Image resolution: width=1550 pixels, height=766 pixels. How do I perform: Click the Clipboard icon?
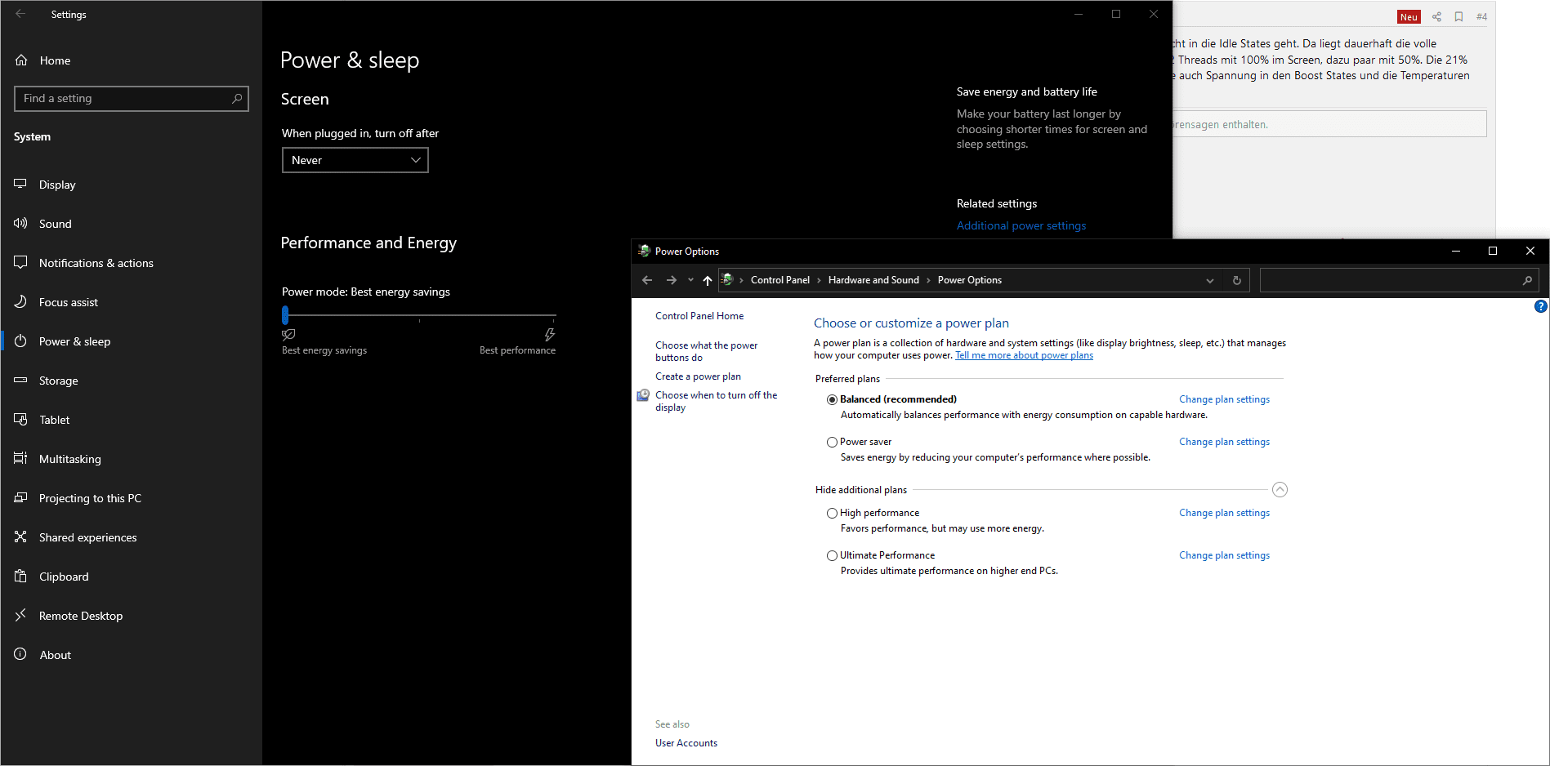[x=20, y=577]
